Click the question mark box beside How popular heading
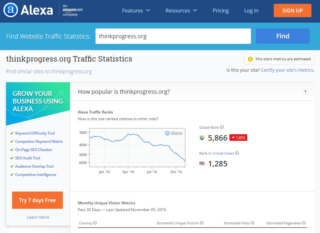 (305, 92)
